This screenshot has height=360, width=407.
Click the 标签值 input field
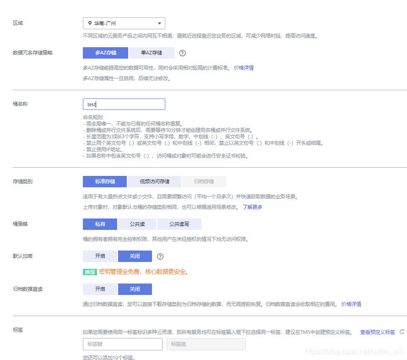pyautogui.click(x=206, y=344)
